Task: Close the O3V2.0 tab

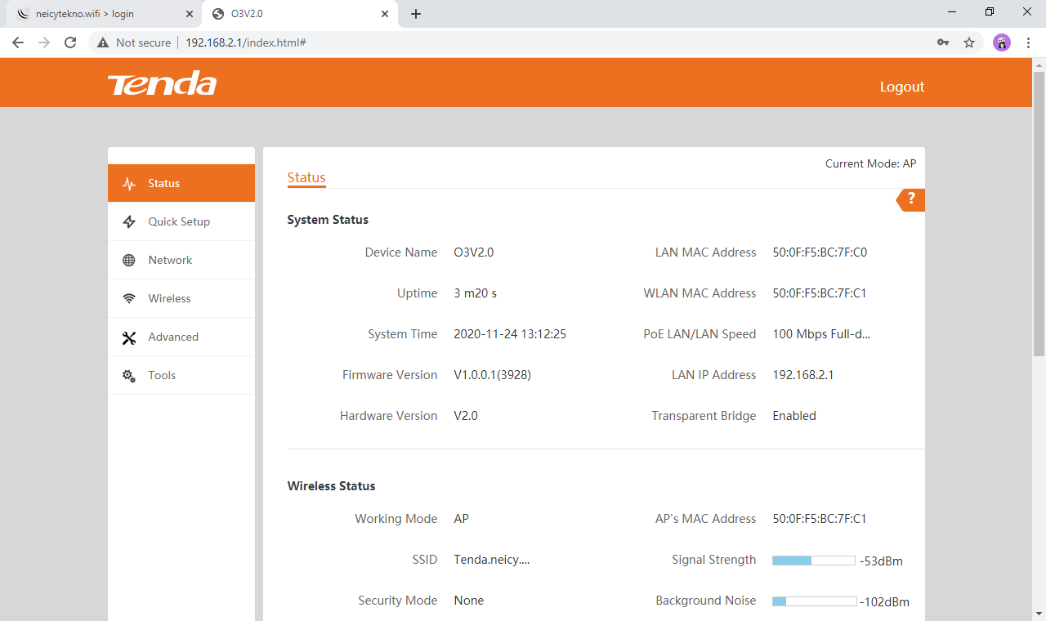Action: pos(386,14)
